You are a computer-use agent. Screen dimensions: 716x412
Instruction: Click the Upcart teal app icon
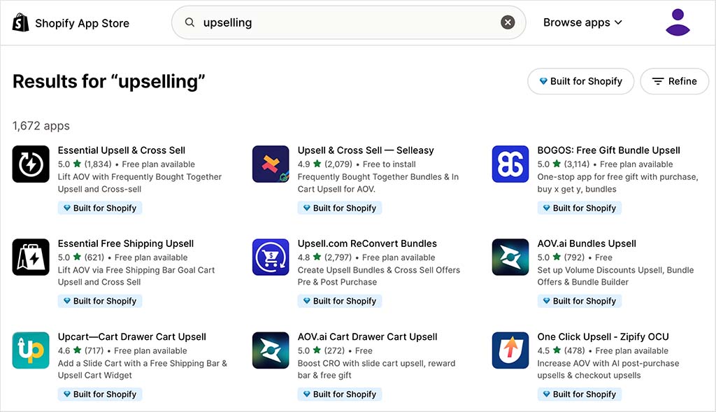(31, 350)
